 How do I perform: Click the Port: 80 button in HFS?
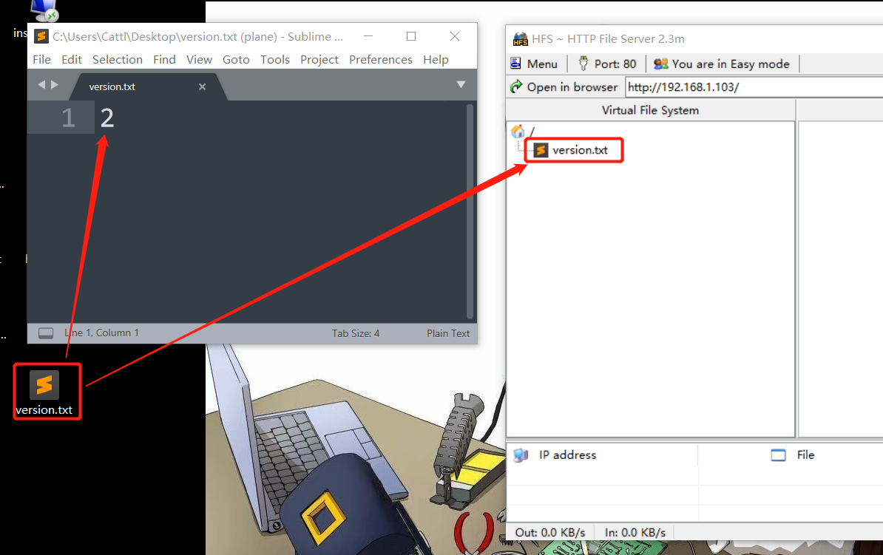[607, 64]
